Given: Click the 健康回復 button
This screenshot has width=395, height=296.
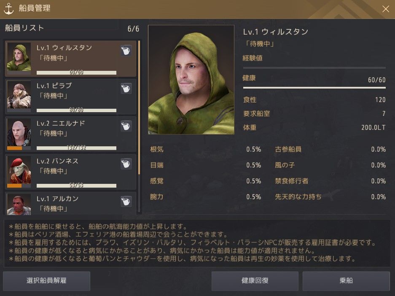Looking at the screenshot, I should (255, 281).
